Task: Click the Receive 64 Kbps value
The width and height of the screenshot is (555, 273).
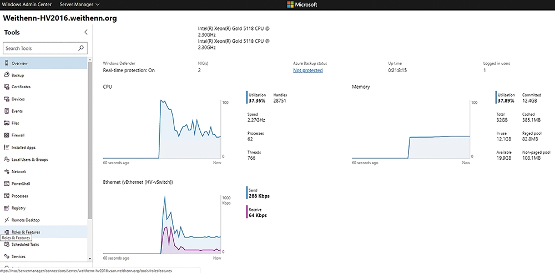Action: coord(258,215)
